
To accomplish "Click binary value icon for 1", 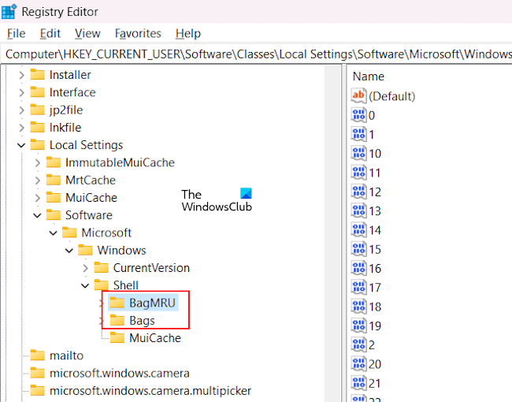I will [x=358, y=134].
